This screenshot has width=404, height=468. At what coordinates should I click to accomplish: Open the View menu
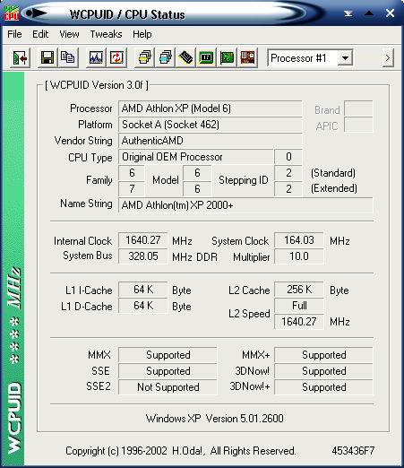(x=69, y=34)
